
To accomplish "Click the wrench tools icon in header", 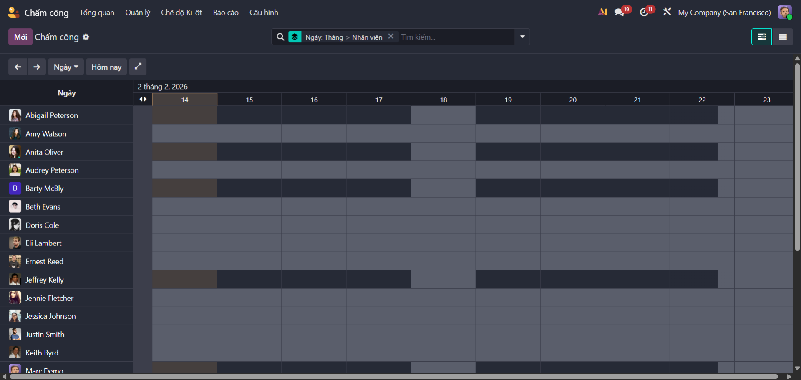I will [x=667, y=12].
